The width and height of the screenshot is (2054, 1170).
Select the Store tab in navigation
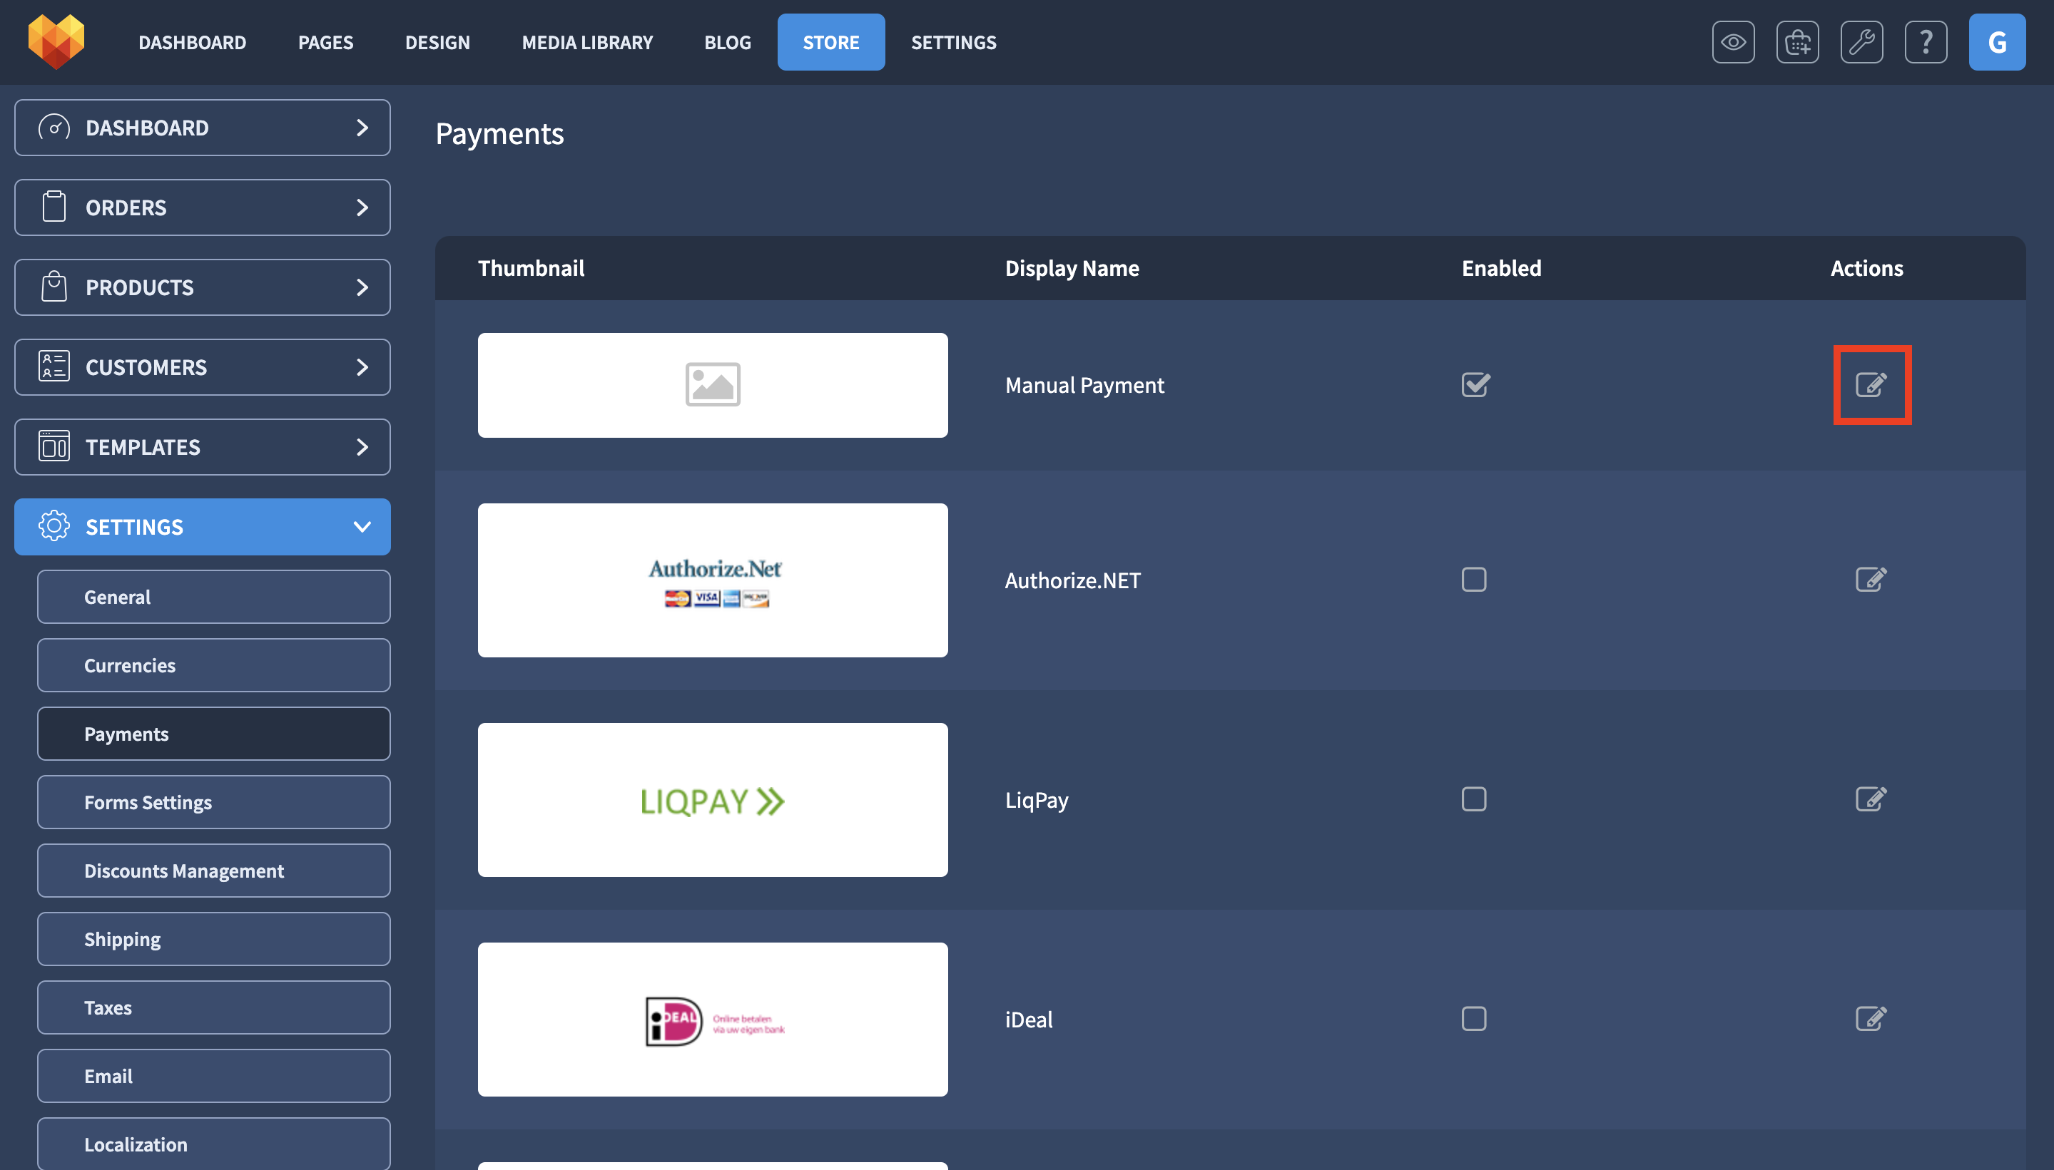(830, 42)
